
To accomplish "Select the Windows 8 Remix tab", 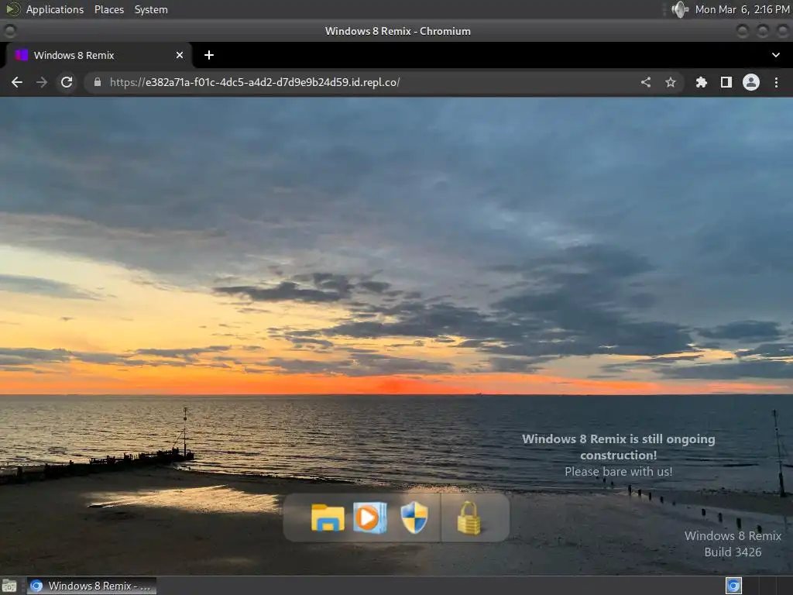I will tap(98, 55).
